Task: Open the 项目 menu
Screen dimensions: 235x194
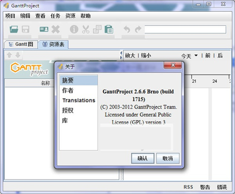Action: (10, 16)
